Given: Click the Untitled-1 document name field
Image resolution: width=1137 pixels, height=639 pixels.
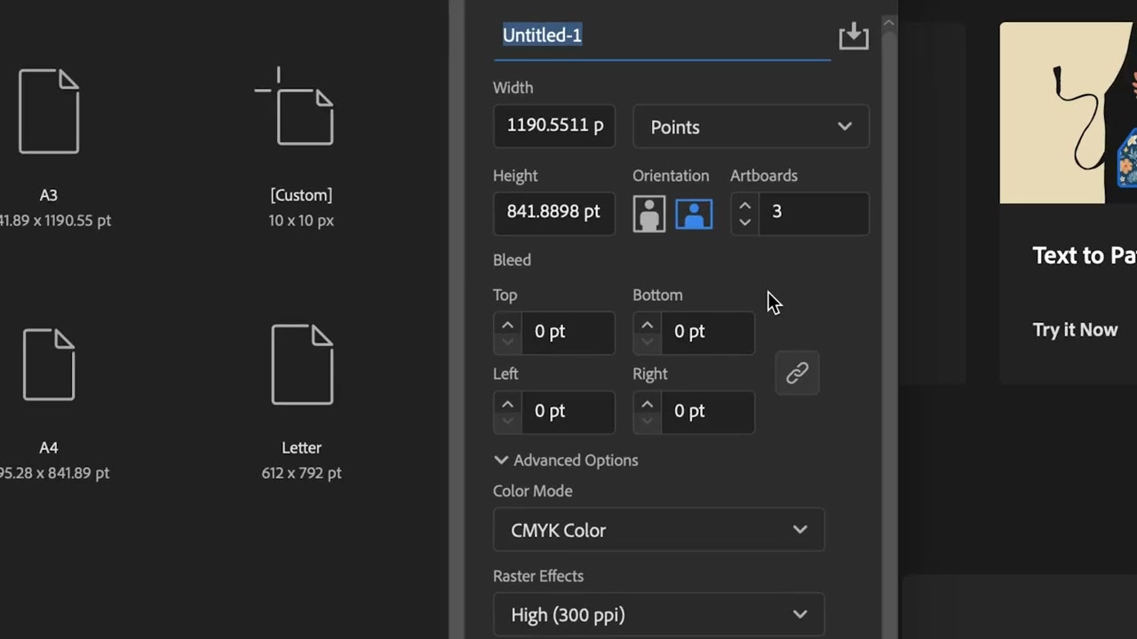Looking at the screenshot, I should 662,35.
